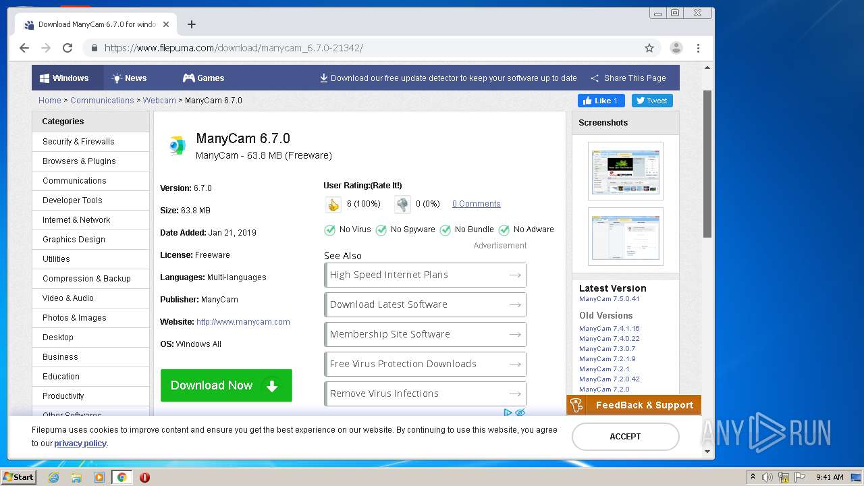Open Business category

pyautogui.click(x=90, y=357)
